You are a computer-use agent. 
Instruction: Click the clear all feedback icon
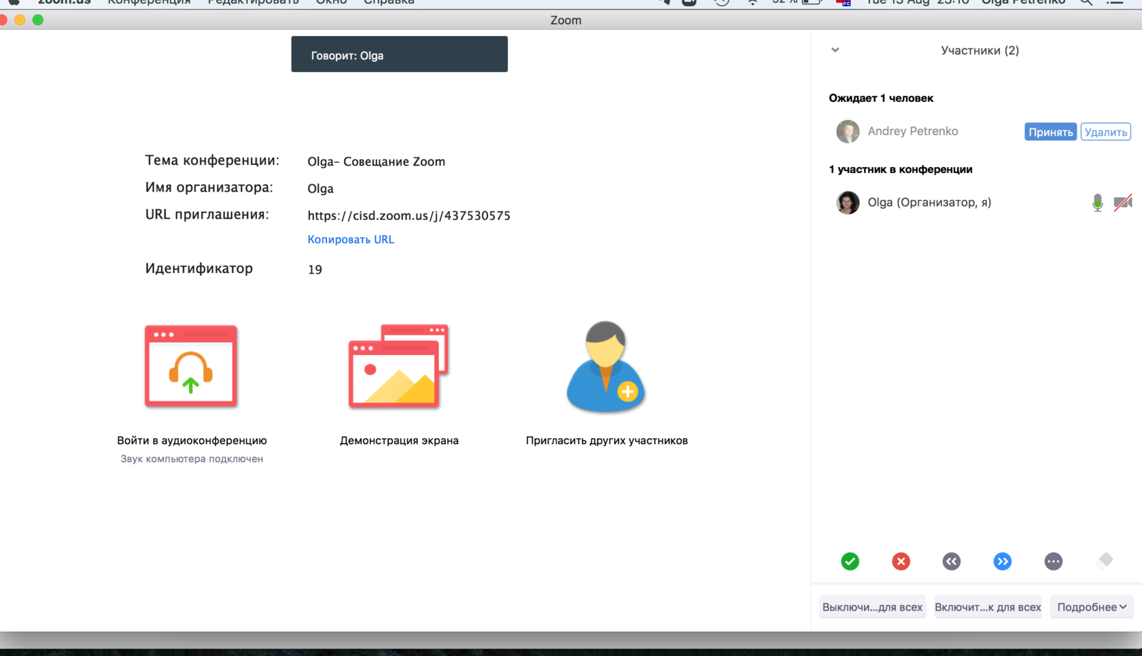[x=1105, y=560]
